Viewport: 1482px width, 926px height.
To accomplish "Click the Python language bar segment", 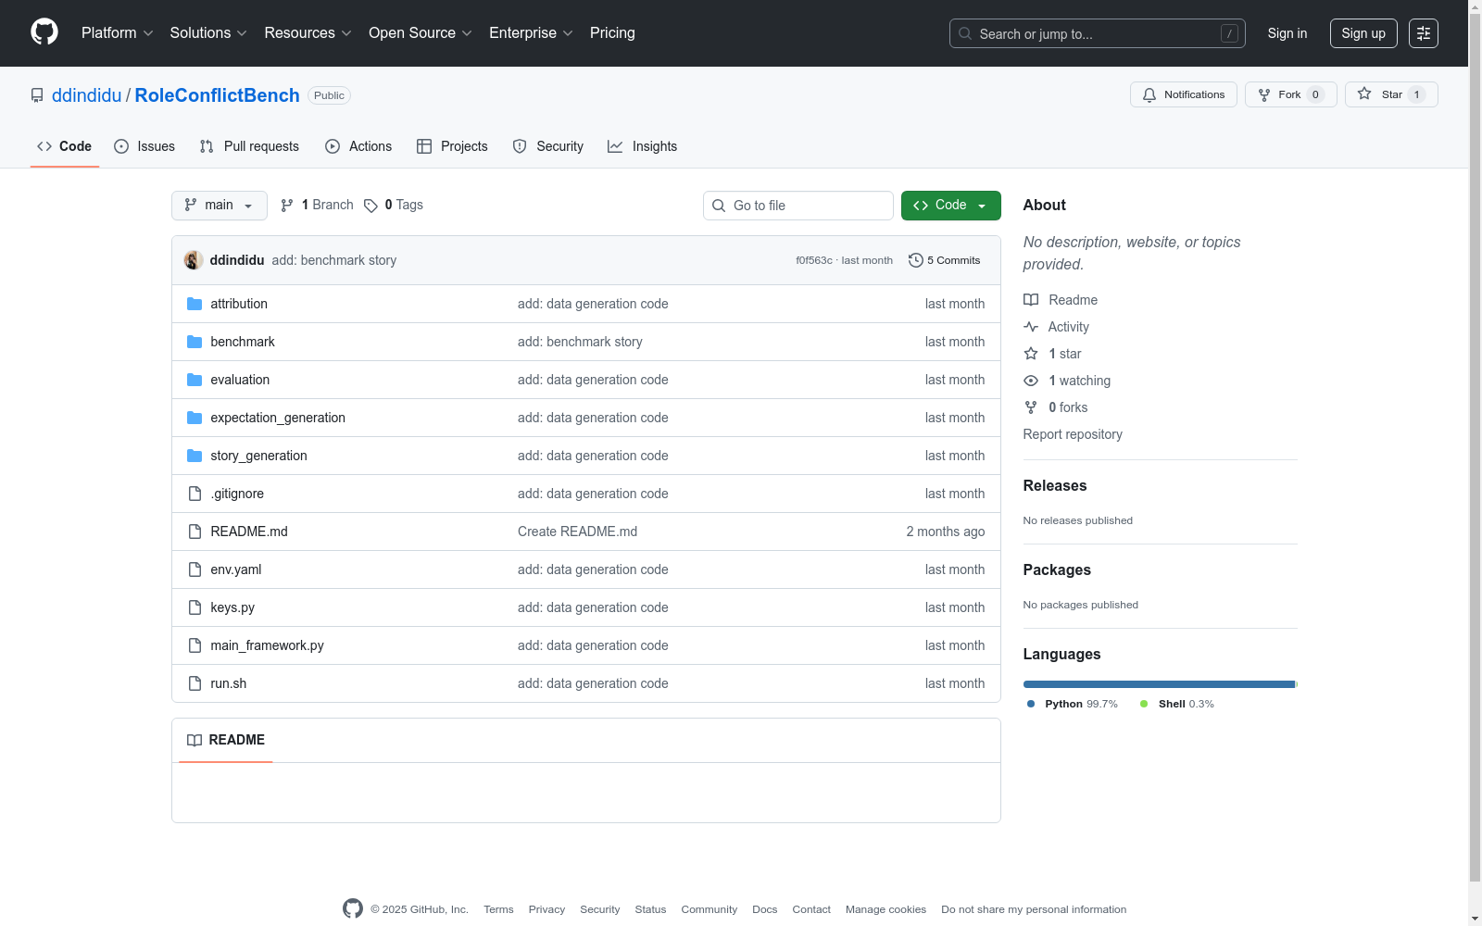I will coord(1159,684).
